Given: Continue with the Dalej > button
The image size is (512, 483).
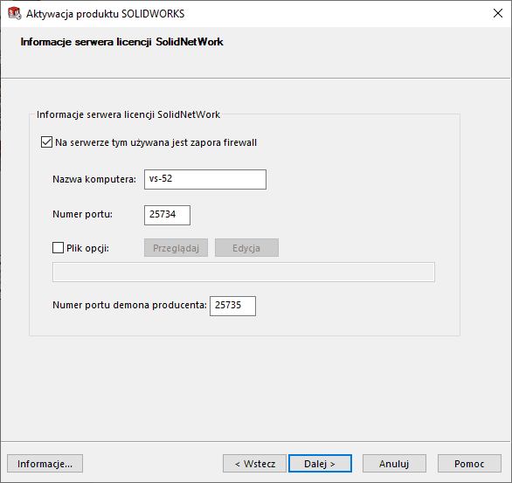Looking at the screenshot, I should [x=320, y=464].
